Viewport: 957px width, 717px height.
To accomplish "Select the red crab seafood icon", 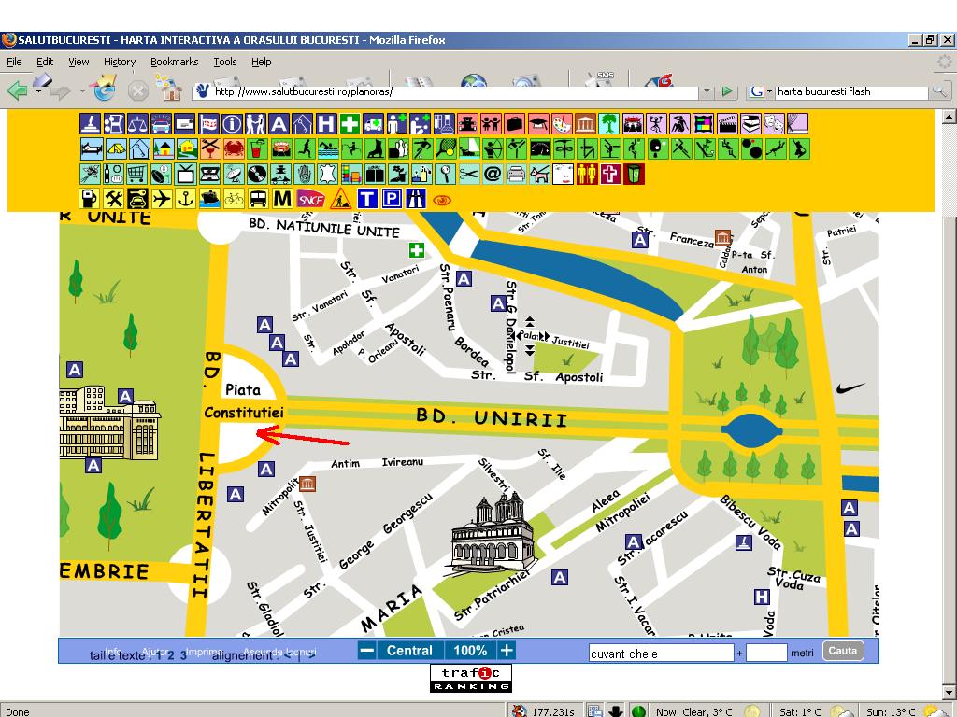I will [235, 148].
